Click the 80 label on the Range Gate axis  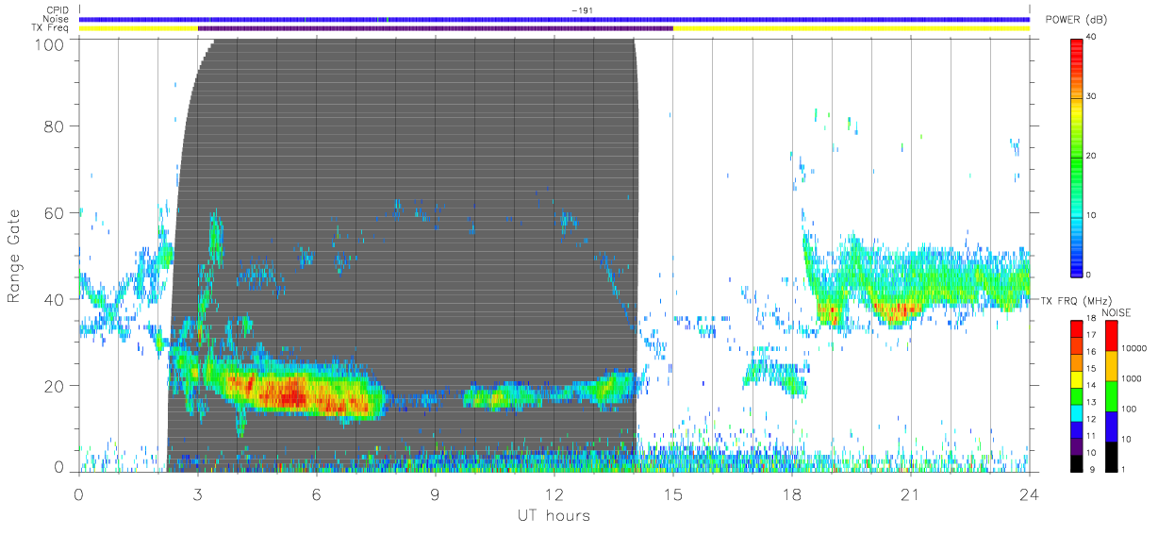click(55, 125)
